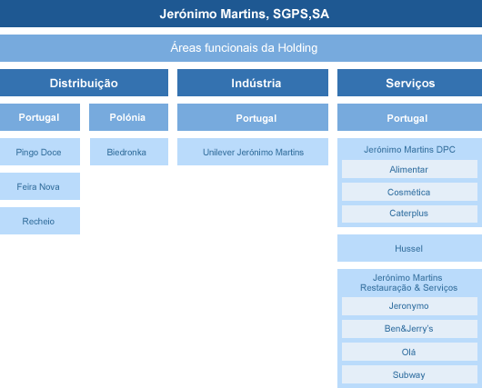
Task: Click the Polónia country box
Action: click(128, 117)
